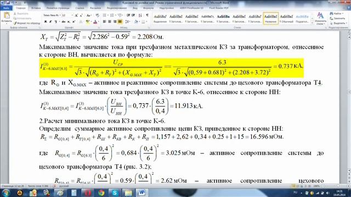
Task: Open the Windows Start button
Action: click(x=6, y=193)
